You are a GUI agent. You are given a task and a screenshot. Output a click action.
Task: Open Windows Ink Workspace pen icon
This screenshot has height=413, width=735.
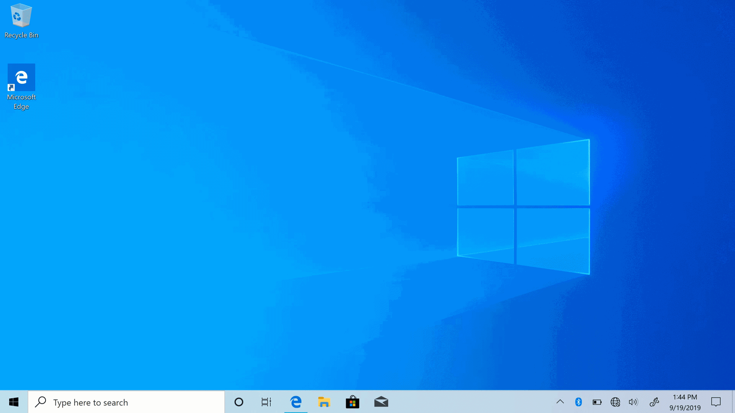pyautogui.click(x=654, y=402)
